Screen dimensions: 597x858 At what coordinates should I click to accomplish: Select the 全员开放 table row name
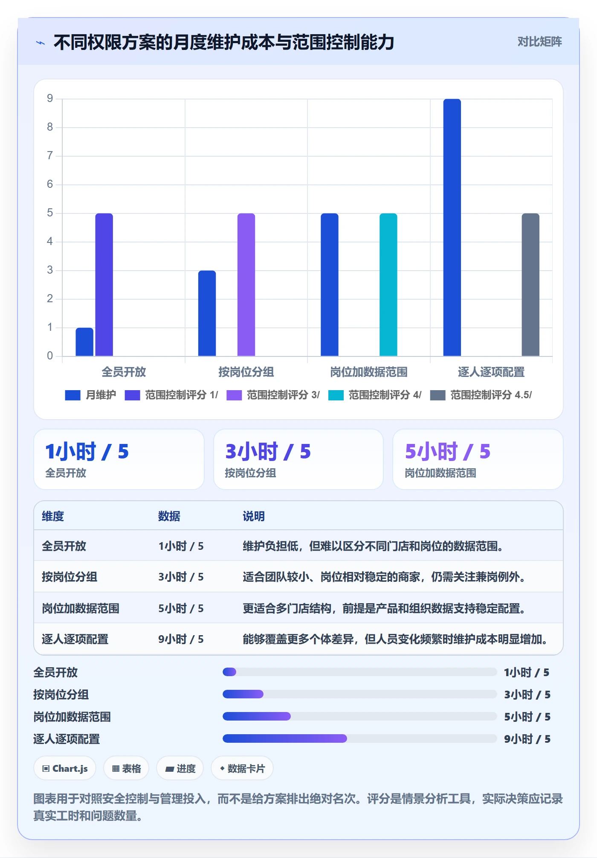[x=64, y=546]
